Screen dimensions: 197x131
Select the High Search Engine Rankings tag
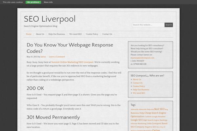(155, 120)
